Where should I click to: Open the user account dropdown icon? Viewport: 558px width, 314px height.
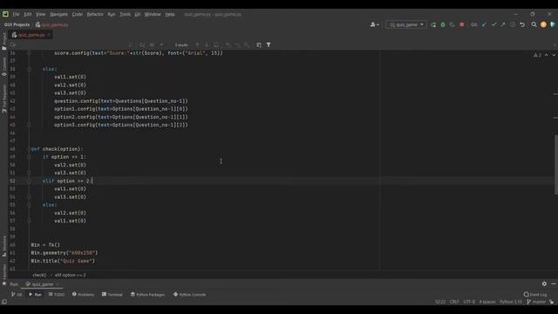click(x=374, y=24)
